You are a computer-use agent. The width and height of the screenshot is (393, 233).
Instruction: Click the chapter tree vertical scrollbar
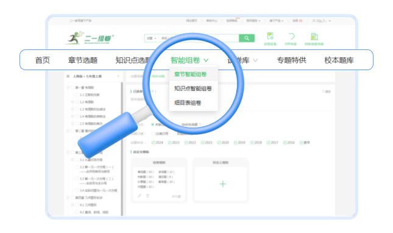(122, 148)
